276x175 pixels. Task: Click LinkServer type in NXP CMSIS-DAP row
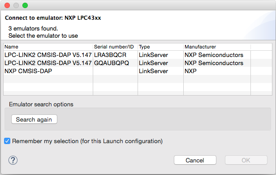153,71
